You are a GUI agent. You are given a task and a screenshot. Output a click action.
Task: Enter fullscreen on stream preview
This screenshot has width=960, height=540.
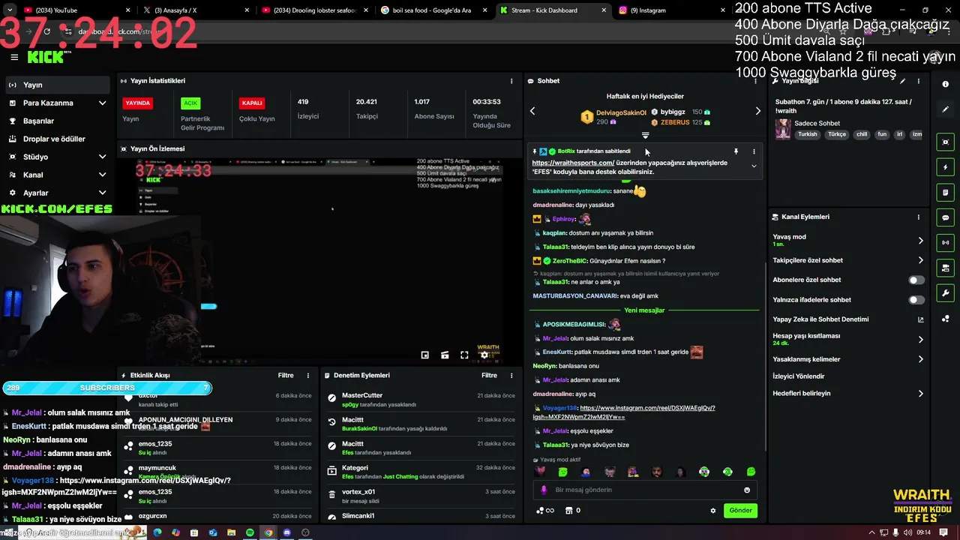click(x=464, y=355)
